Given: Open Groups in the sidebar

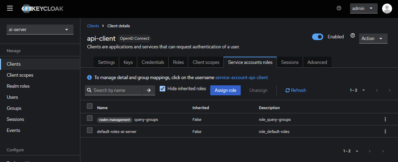Looking at the screenshot, I should point(40,108).
